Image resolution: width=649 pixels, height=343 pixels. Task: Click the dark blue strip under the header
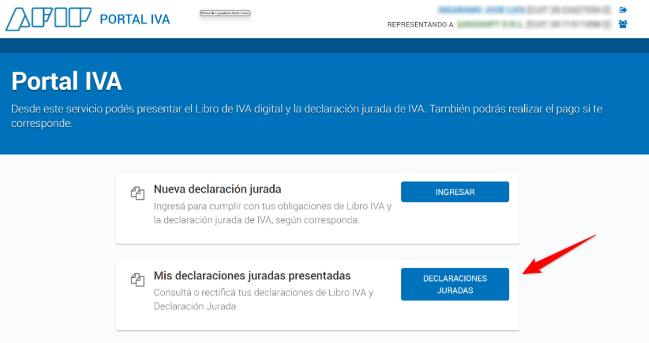[x=324, y=45]
